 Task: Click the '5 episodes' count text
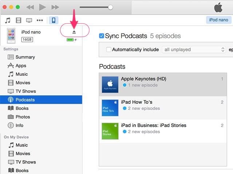[165, 36]
